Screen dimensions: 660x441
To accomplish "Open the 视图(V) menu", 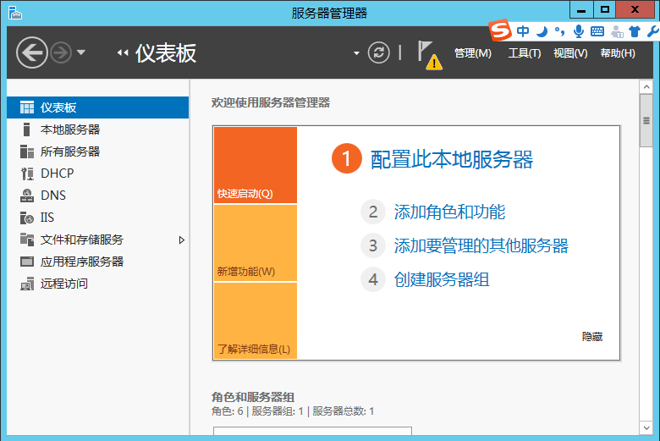I will point(570,53).
